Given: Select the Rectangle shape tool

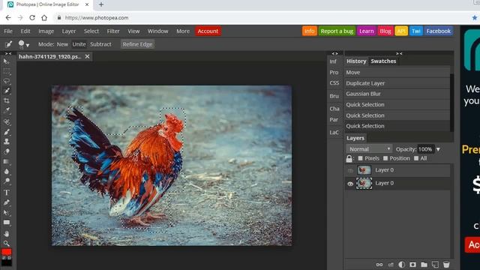Looking at the screenshot, I should (7, 223).
